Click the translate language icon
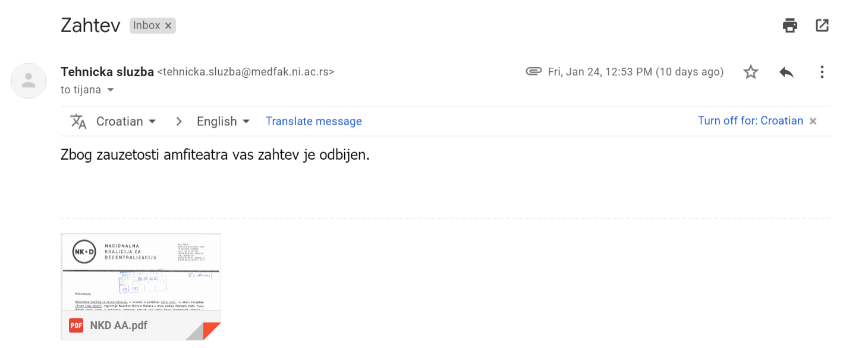 pyautogui.click(x=78, y=121)
